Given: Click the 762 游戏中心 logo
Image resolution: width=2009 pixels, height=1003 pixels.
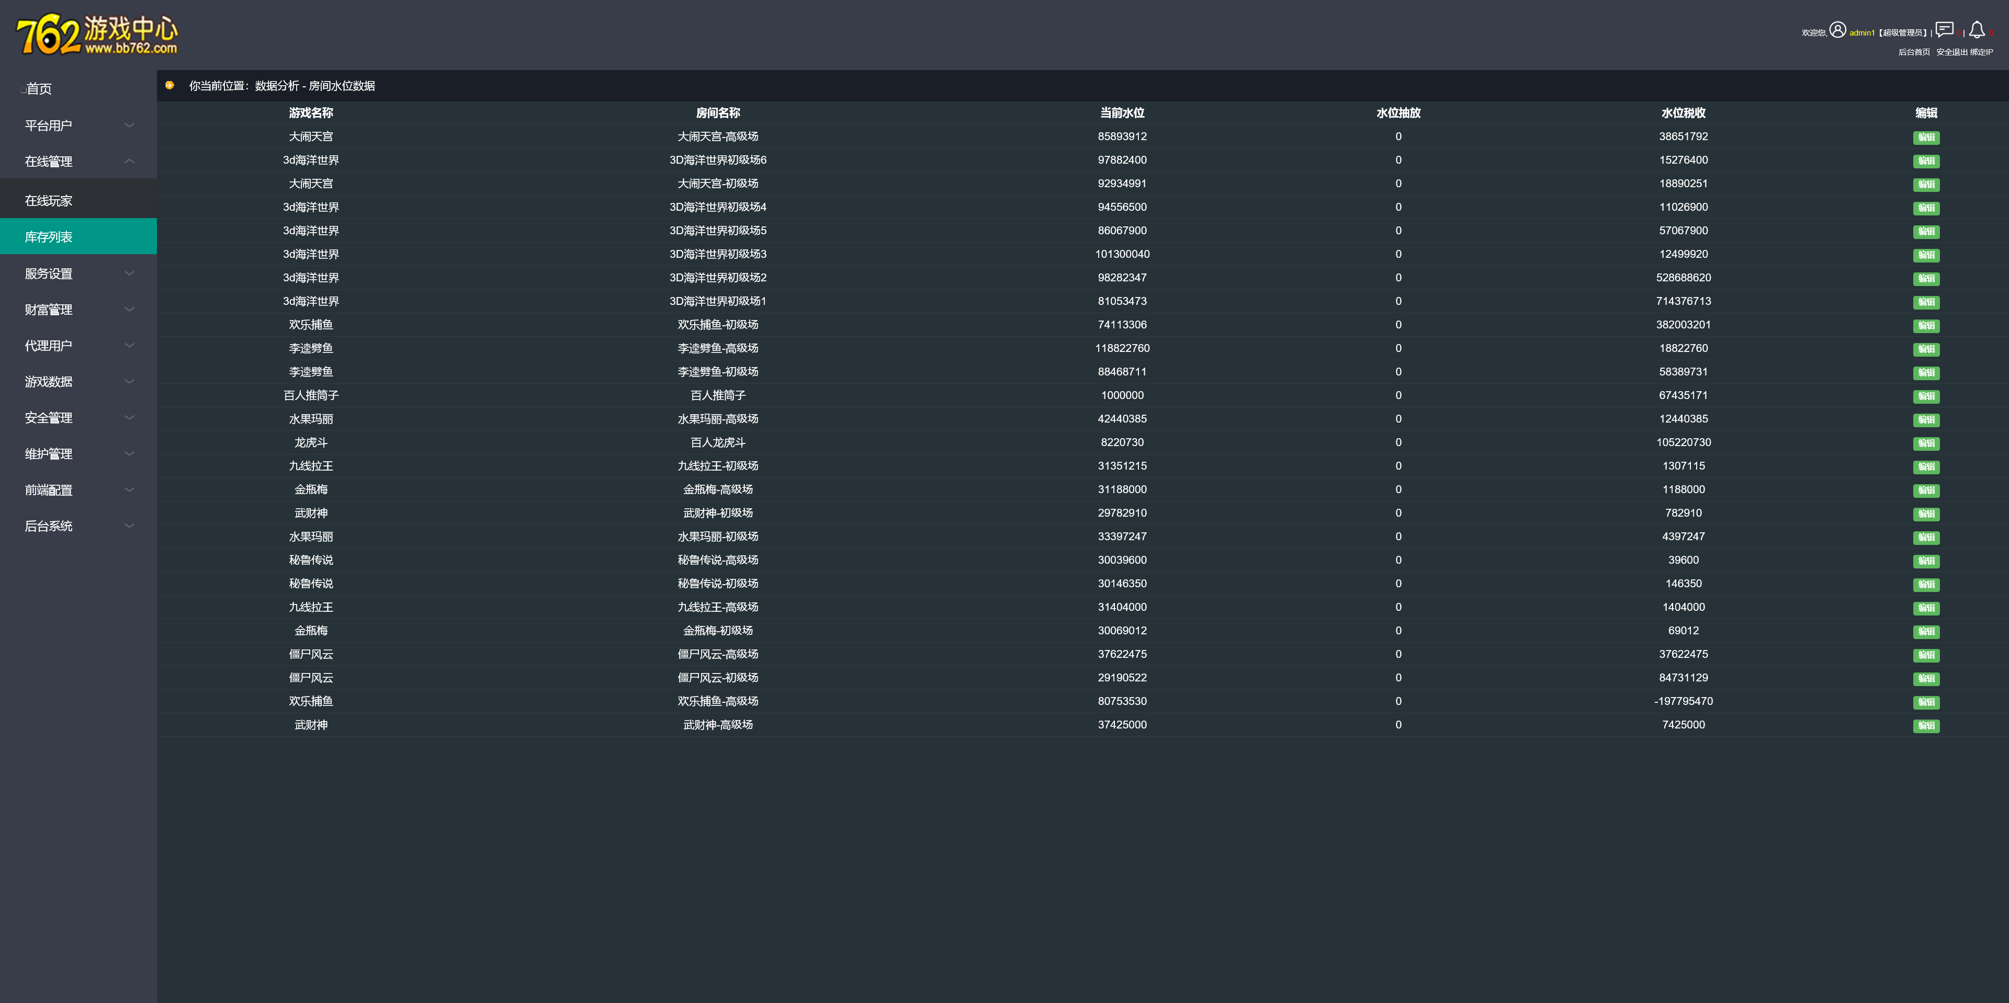Looking at the screenshot, I should (x=97, y=36).
